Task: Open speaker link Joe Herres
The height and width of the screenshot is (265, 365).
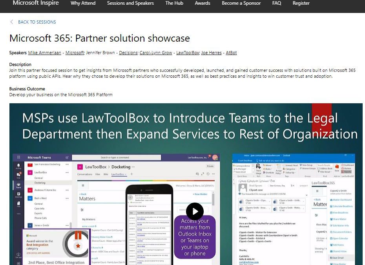Action: point(212,53)
